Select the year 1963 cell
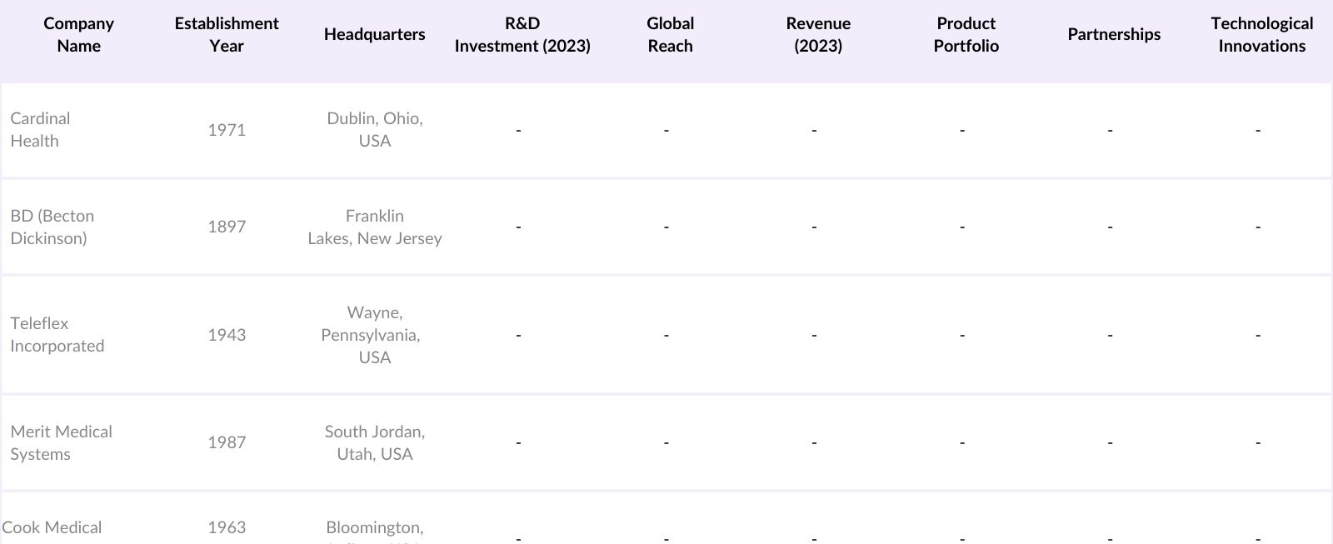Viewport: 1333px width, 544px height. pyautogui.click(x=227, y=527)
